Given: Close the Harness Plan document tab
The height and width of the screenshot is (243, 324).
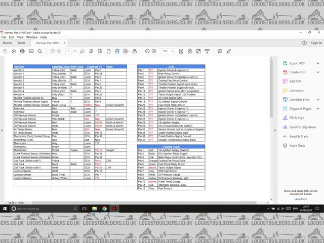Looking at the screenshot, I should 64,43.
